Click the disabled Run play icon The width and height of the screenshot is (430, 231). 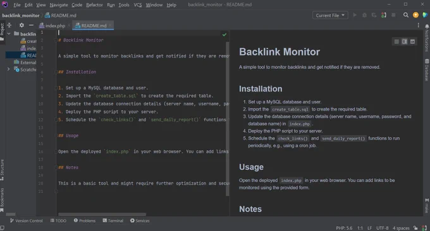point(355,15)
